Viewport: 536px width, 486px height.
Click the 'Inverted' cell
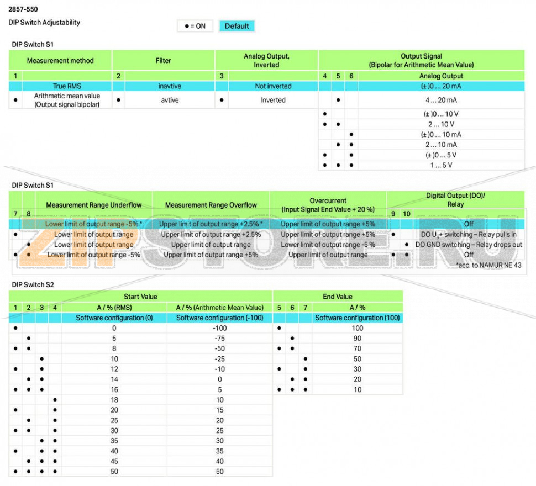pos(273,100)
